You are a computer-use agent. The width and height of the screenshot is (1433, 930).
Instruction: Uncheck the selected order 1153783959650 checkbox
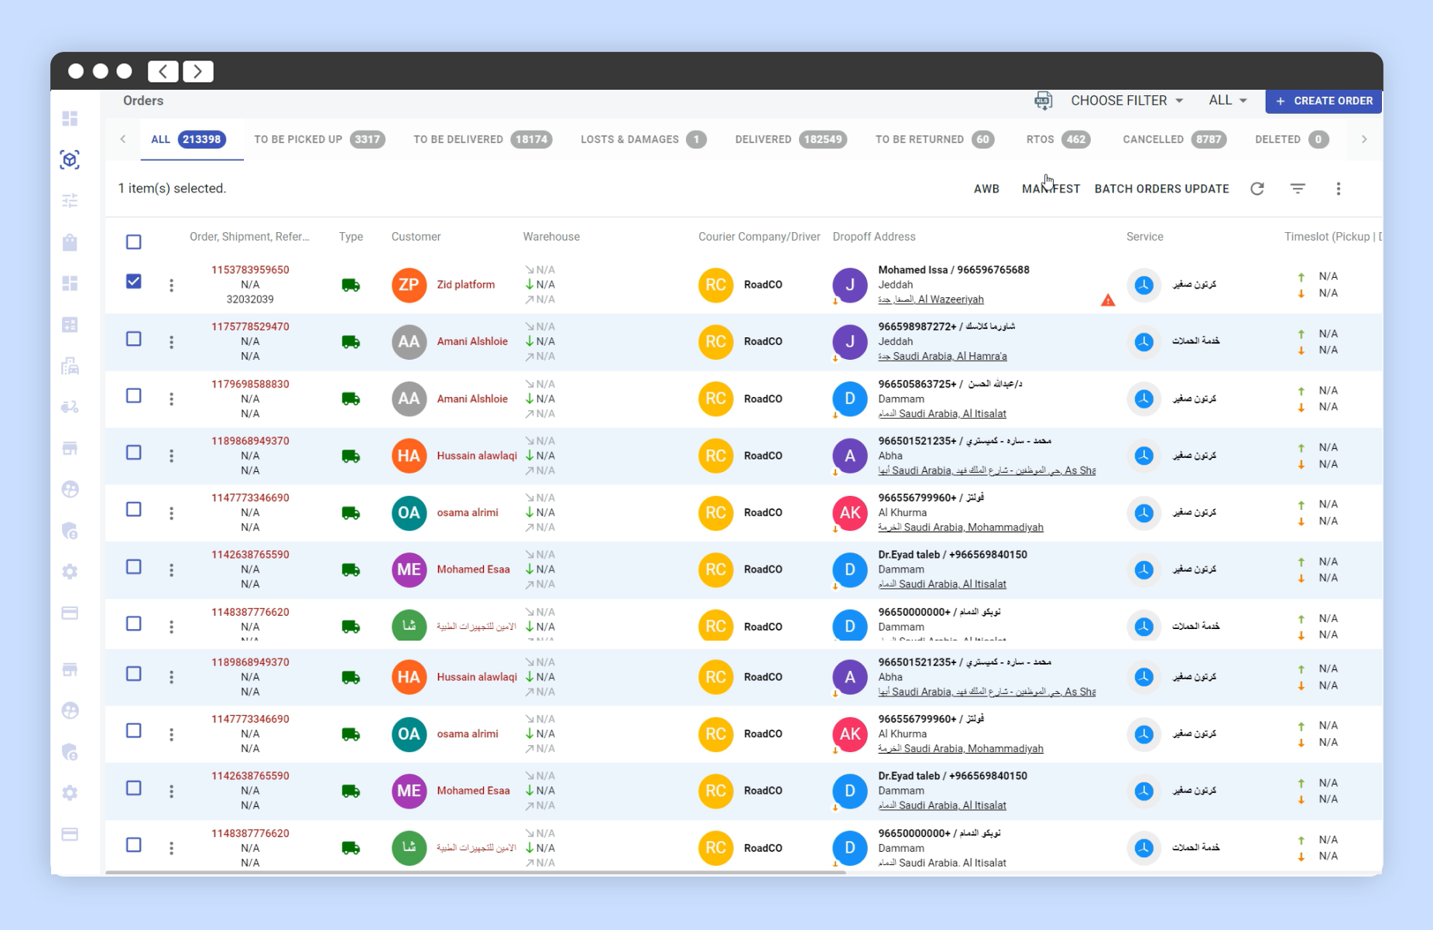pyautogui.click(x=134, y=282)
